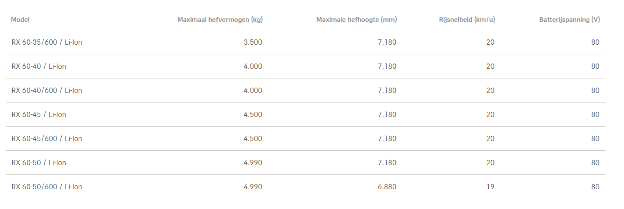Open the RX 60-35/600 / Li-Ion model
The width and height of the screenshot is (624, 209).
click(x=47, y=43)
